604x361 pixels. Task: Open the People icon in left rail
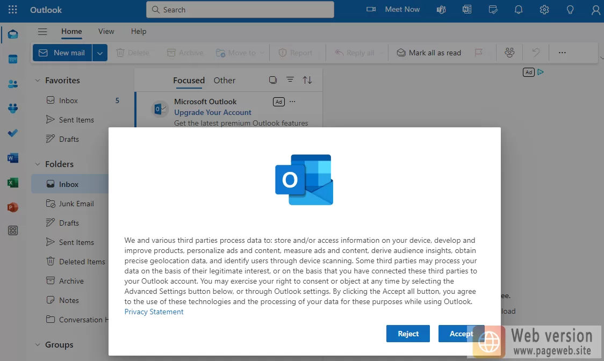[x=13, y=84]
